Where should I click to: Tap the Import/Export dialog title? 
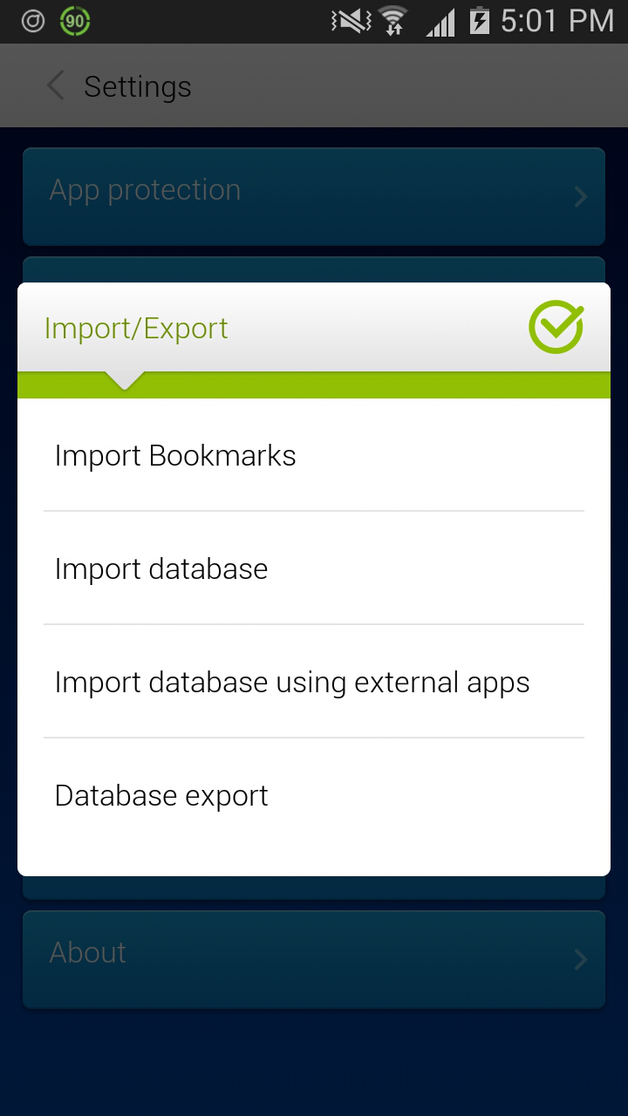click(136, 328)
